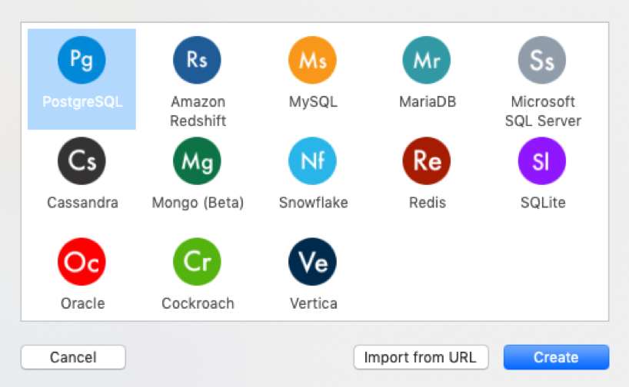
Task: Select the Vertica Ve icon
Action: pos(312,262)
